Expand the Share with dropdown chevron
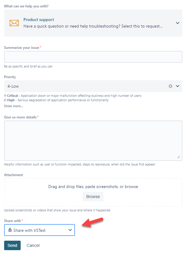190x254 pixels. coord(70,230)
